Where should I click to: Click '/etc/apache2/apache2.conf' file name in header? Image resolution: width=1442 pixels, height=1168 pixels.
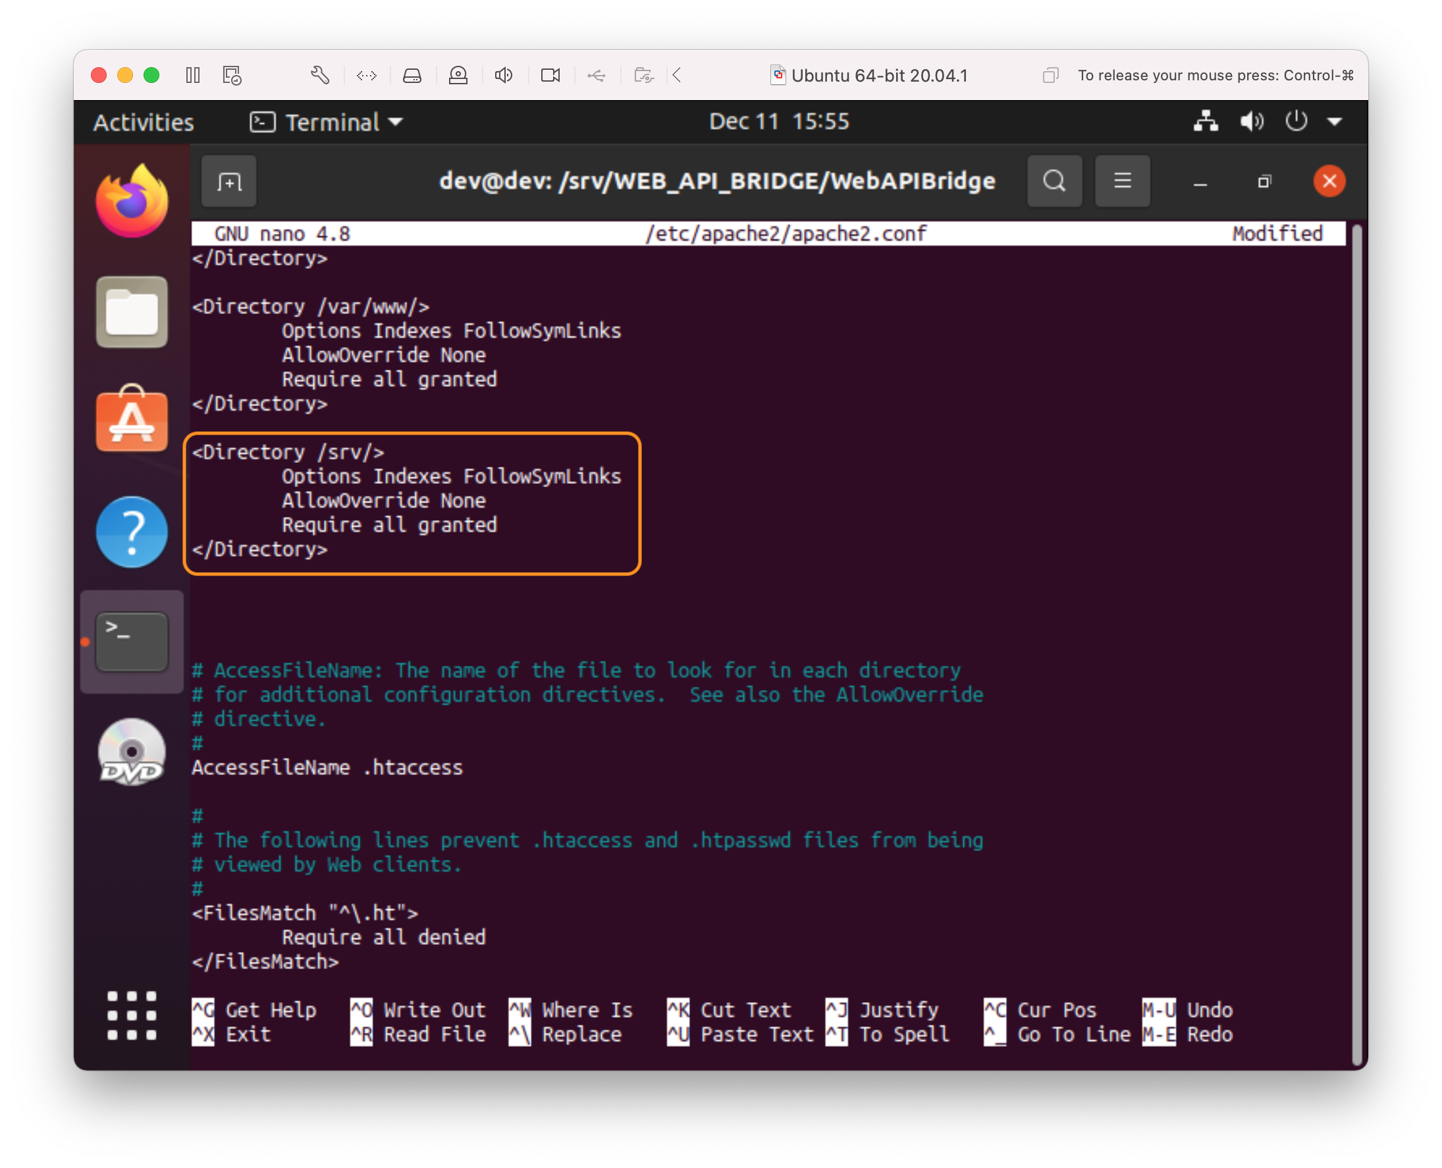click(x=786, y=234)
